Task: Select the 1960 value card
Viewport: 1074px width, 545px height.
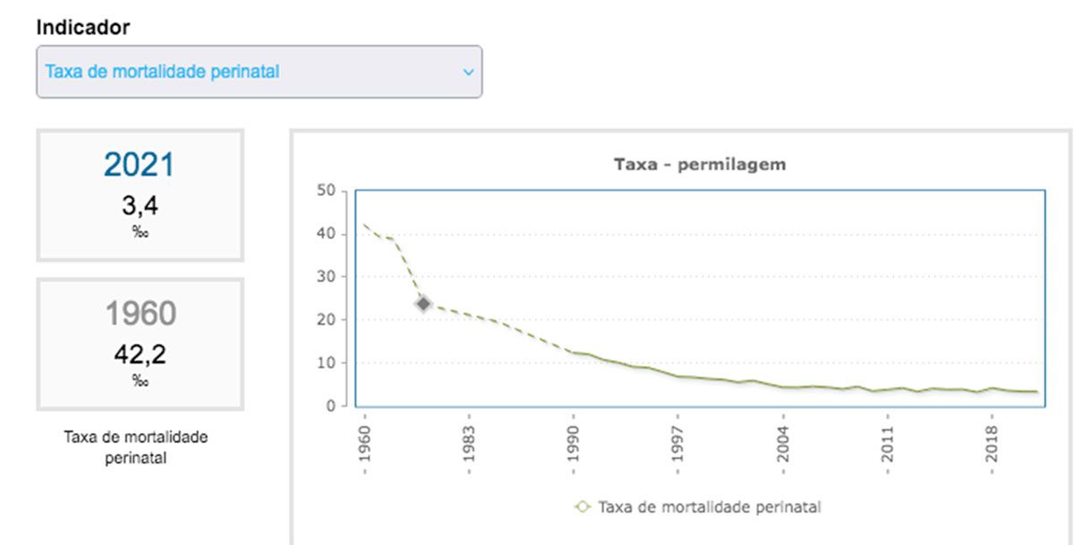Action: click(x=140, y=344)
